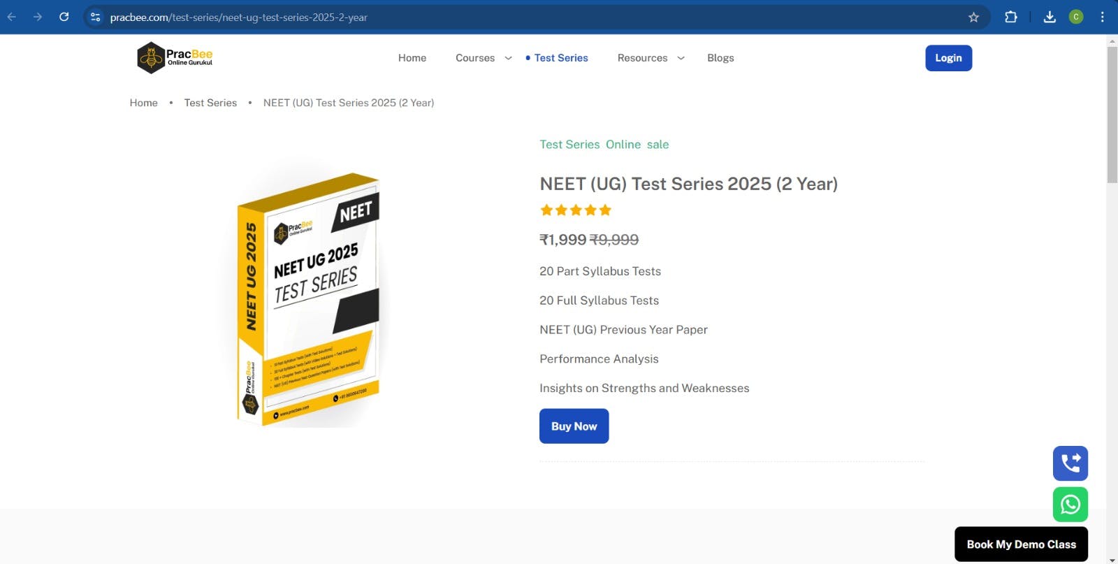Open the Blogs nav menu item

720,58
